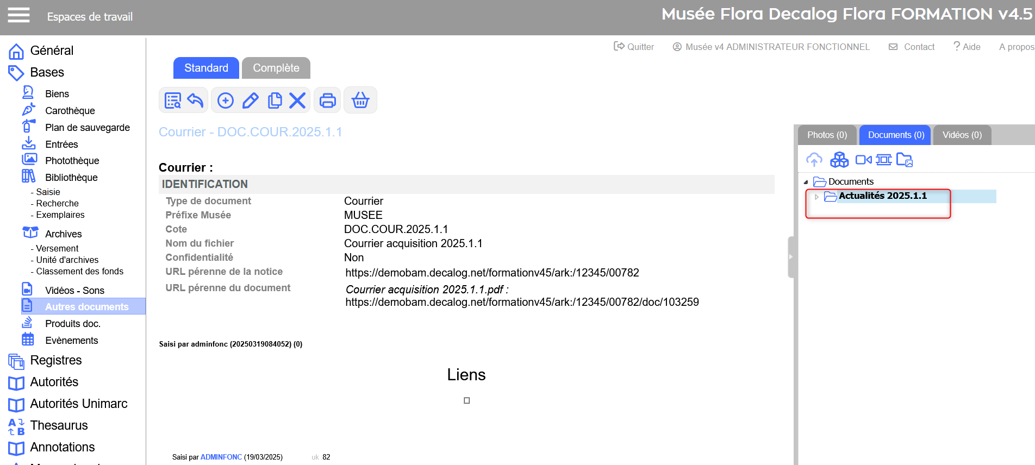The width and height of the screenshot is (1035, 465).
Task: Click the cloud upload icon
Action: pos(814,160)
